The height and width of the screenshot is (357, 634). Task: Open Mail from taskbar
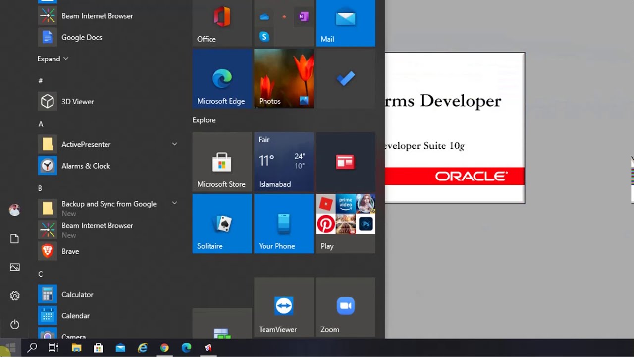120,348
